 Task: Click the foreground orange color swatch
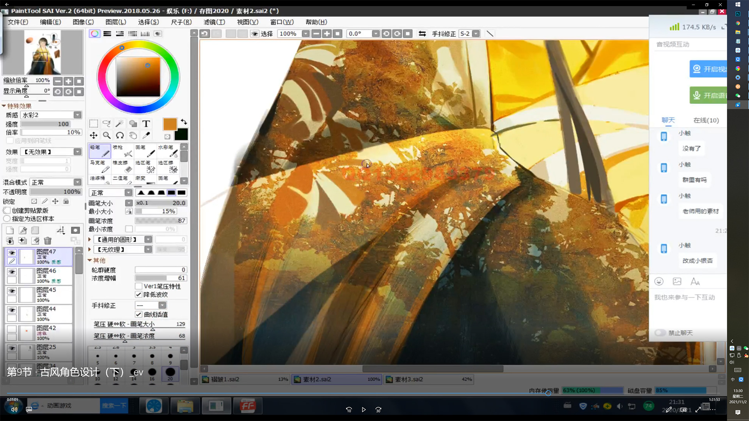170,124
